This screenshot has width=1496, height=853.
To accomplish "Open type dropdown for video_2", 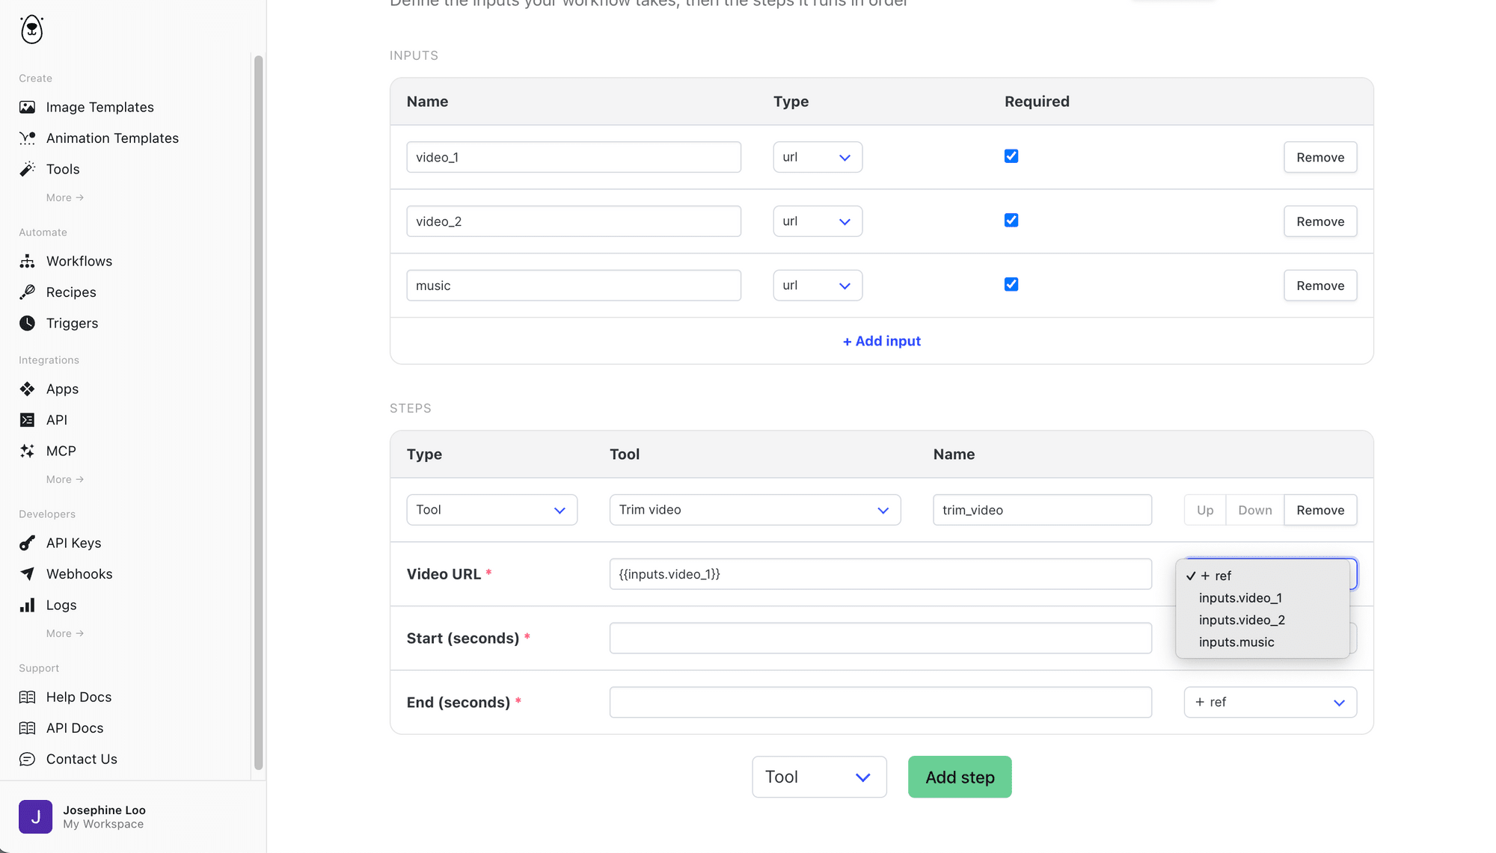I will [x=818, y=221].
